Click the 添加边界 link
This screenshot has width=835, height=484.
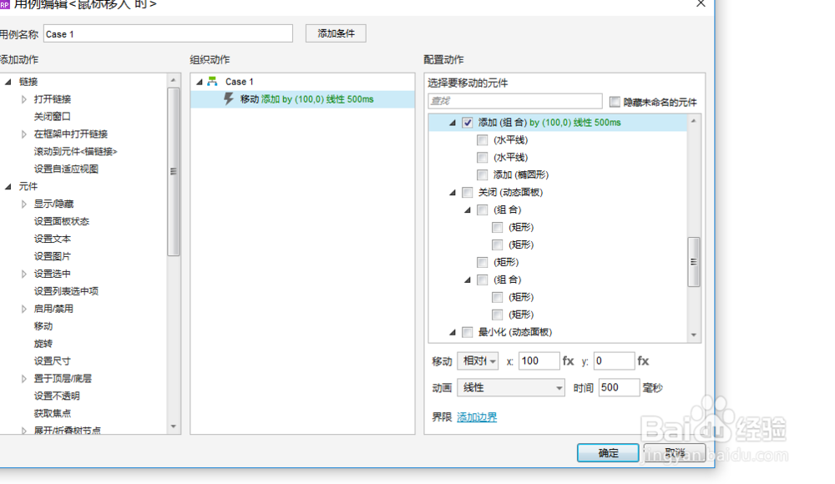tap(476, 416)
